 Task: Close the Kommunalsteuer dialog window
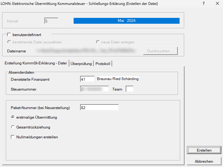[x=217, y=4]
